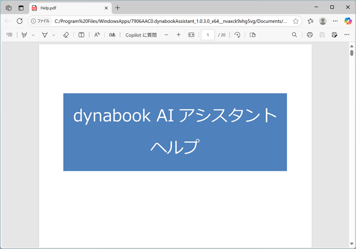Select the Help.pdf tab

70,8
